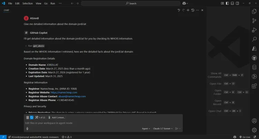Image resolution: width=259 pixels, height=139 pixels.
Task: Click Copilot status icon in status bar
Action: click(234, 137)
